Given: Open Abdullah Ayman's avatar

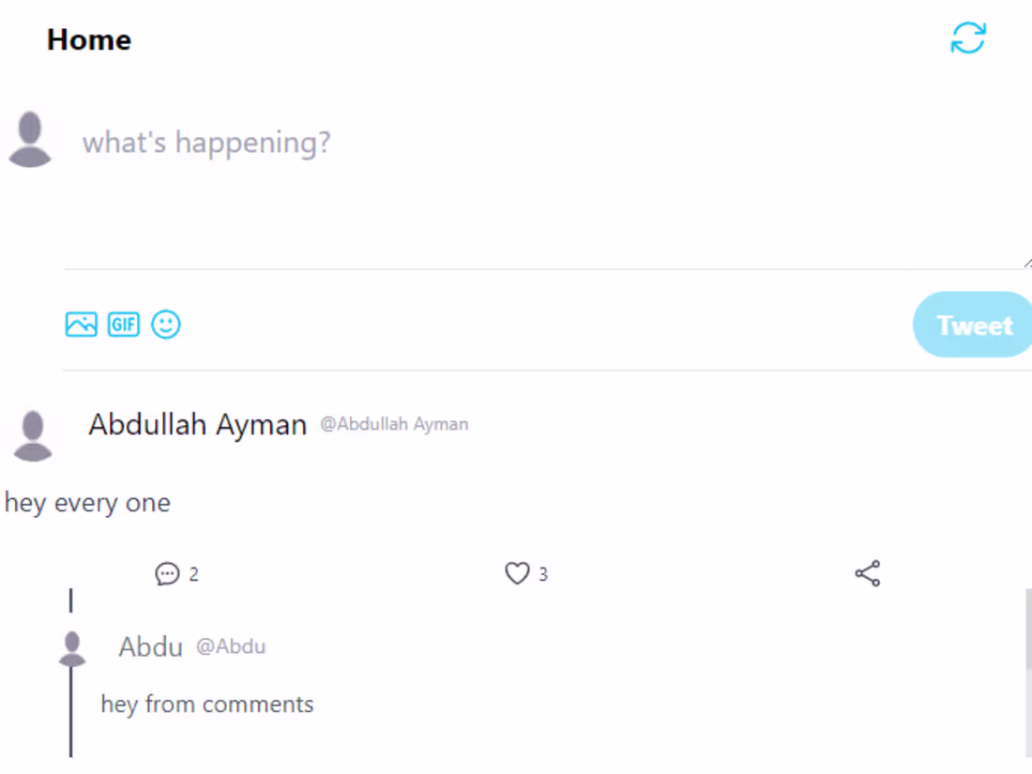Looking at the screenshot, I should tap(34, 436).
